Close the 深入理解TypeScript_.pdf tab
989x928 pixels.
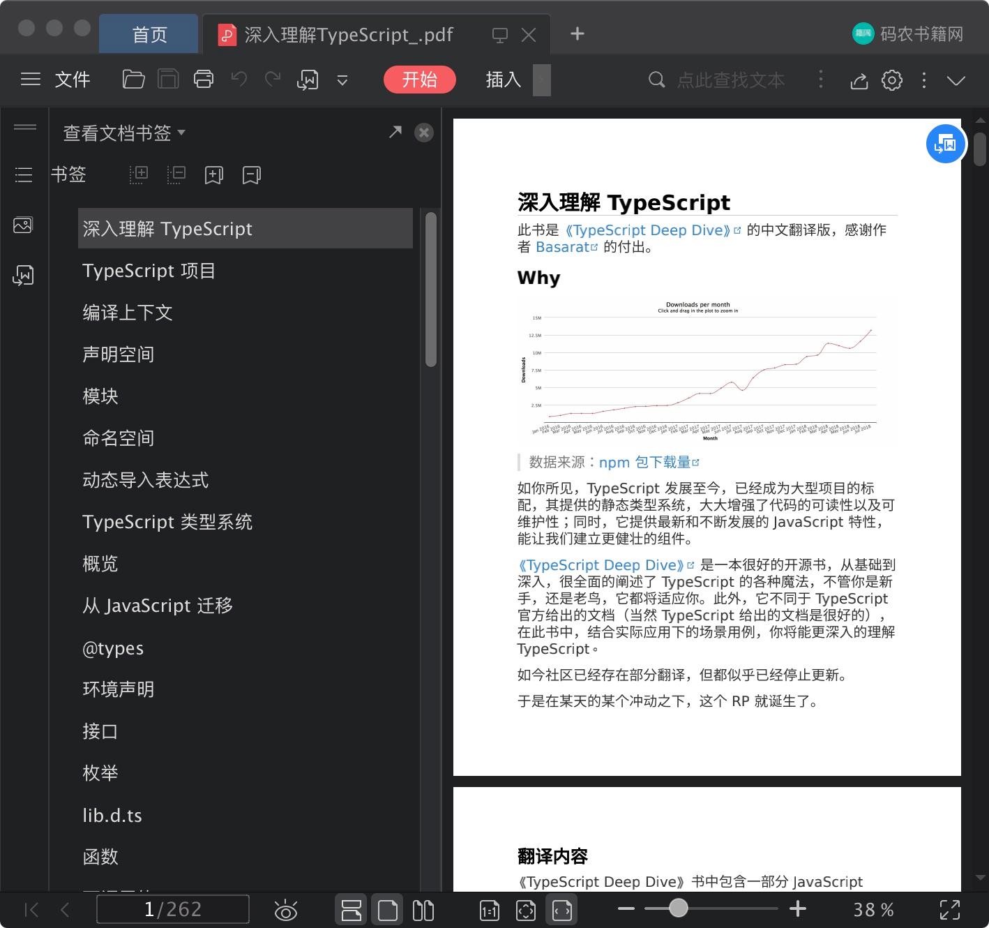pos(529,35)
